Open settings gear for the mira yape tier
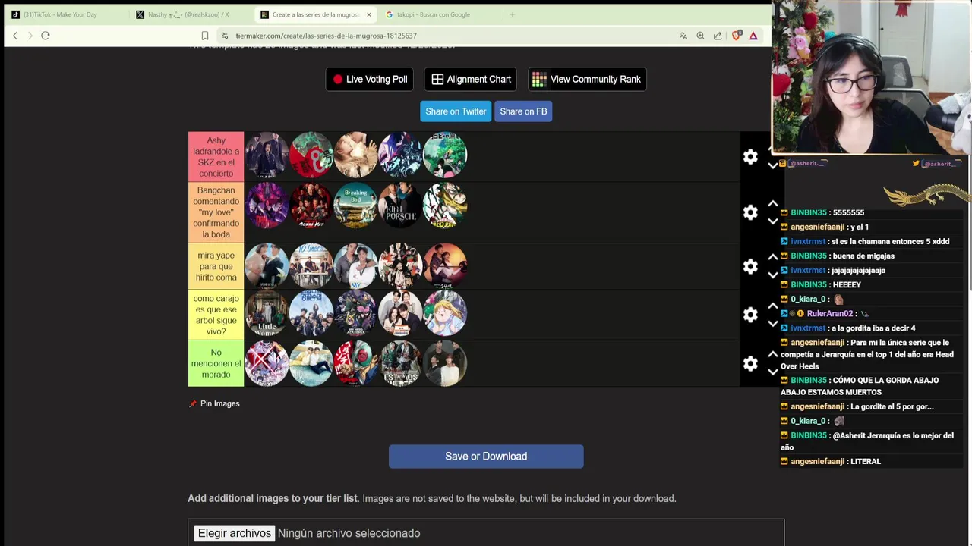This screenshot has width=972, height=546. click(x=750, y=266)
